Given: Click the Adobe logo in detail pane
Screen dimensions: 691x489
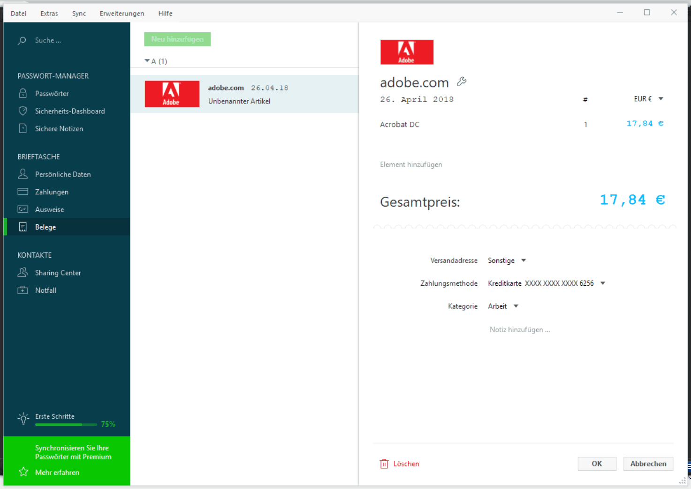Looking at the screenshot, I should click(x=407, y=52).
